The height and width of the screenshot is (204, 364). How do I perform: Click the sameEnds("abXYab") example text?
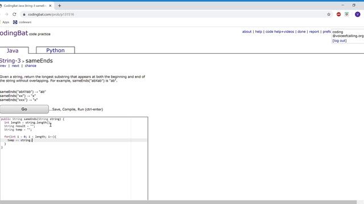pyautogui.click(x=23, y=92)
